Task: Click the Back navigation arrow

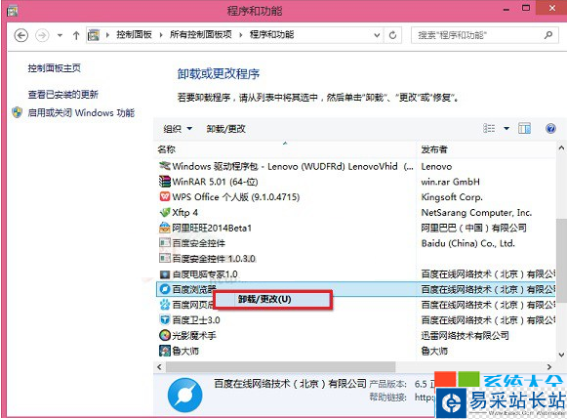Action: [20, 35]
